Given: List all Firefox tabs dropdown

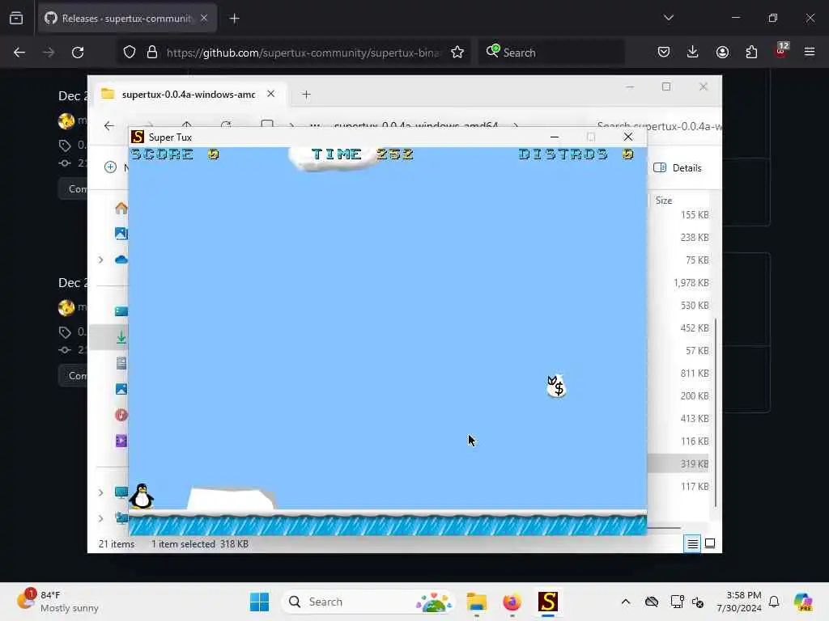Looking at the screenshot, I should tap(669, 18).
